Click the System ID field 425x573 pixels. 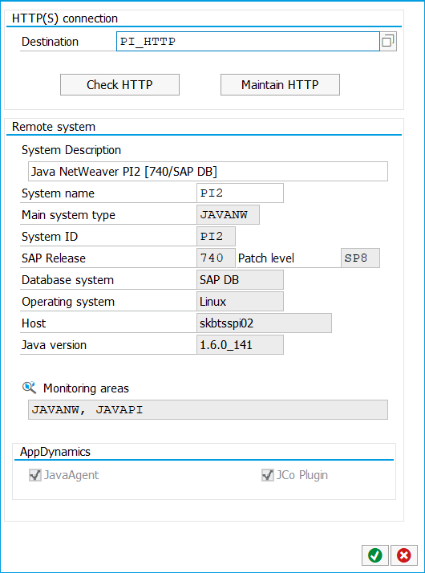click(x=217, y=237)
